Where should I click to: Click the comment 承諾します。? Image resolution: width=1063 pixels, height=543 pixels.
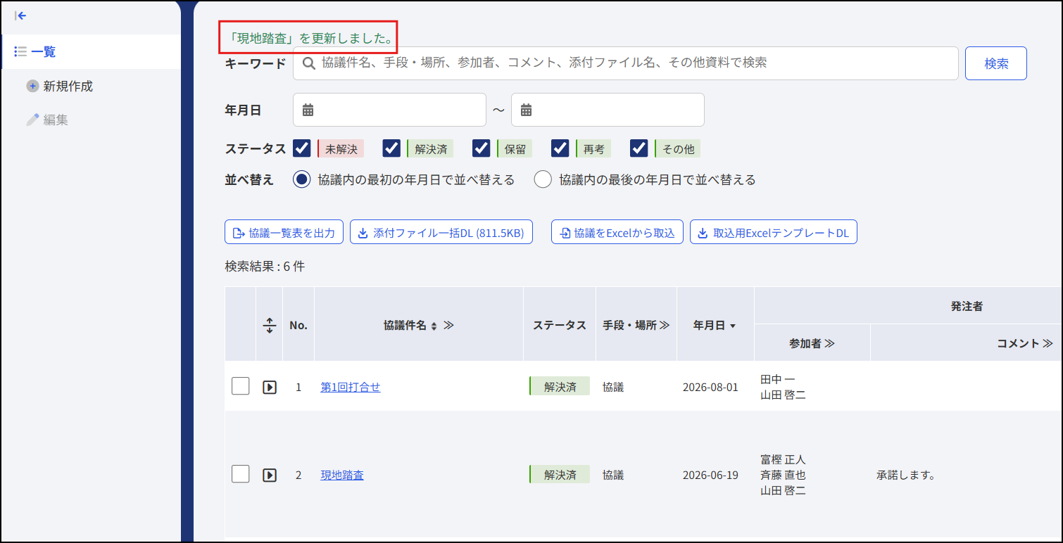click(906, 475)
